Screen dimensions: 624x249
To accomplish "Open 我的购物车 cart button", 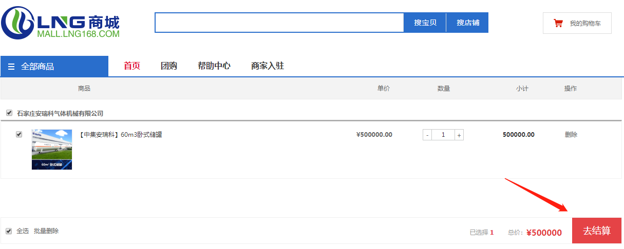I will [577, 23].
